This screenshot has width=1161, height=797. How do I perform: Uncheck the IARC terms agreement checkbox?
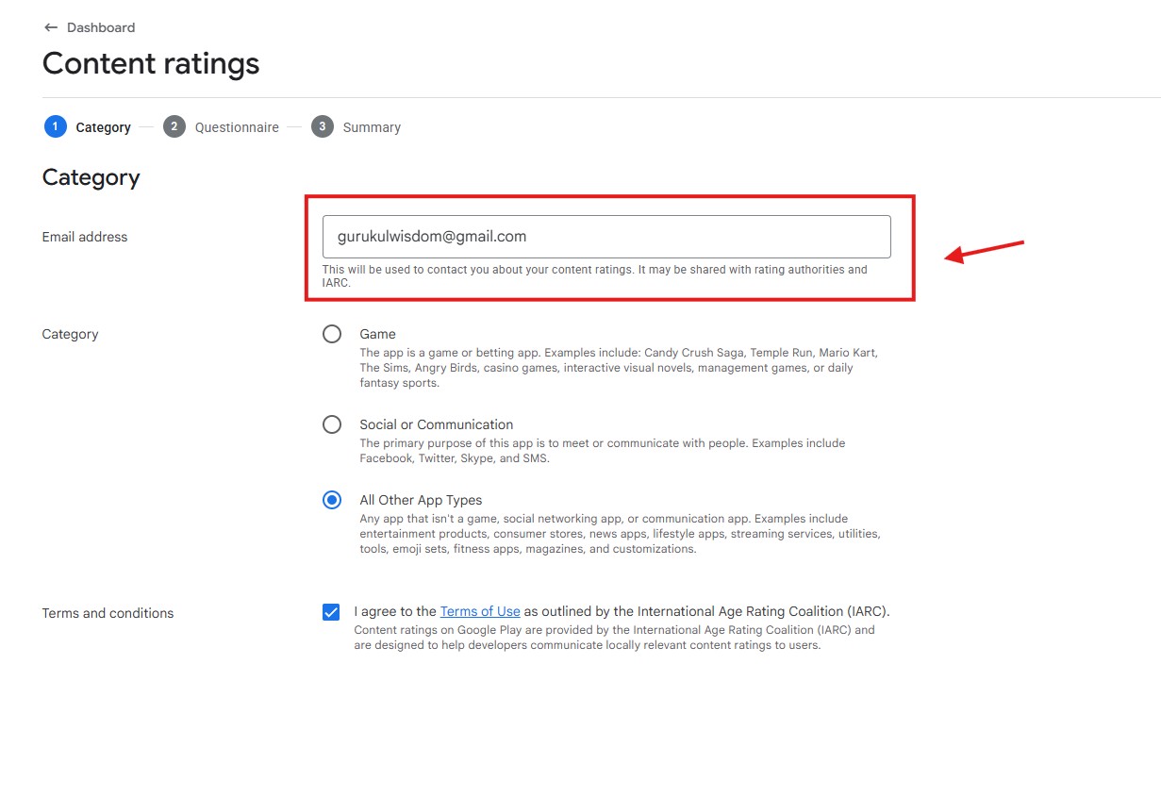pos(331,612)
